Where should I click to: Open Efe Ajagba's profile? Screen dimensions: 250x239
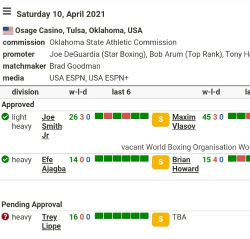(x=54, y=164)
